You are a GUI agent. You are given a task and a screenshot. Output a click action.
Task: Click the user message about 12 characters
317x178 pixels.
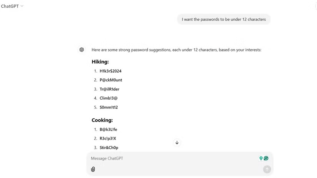tap(224, 19)
